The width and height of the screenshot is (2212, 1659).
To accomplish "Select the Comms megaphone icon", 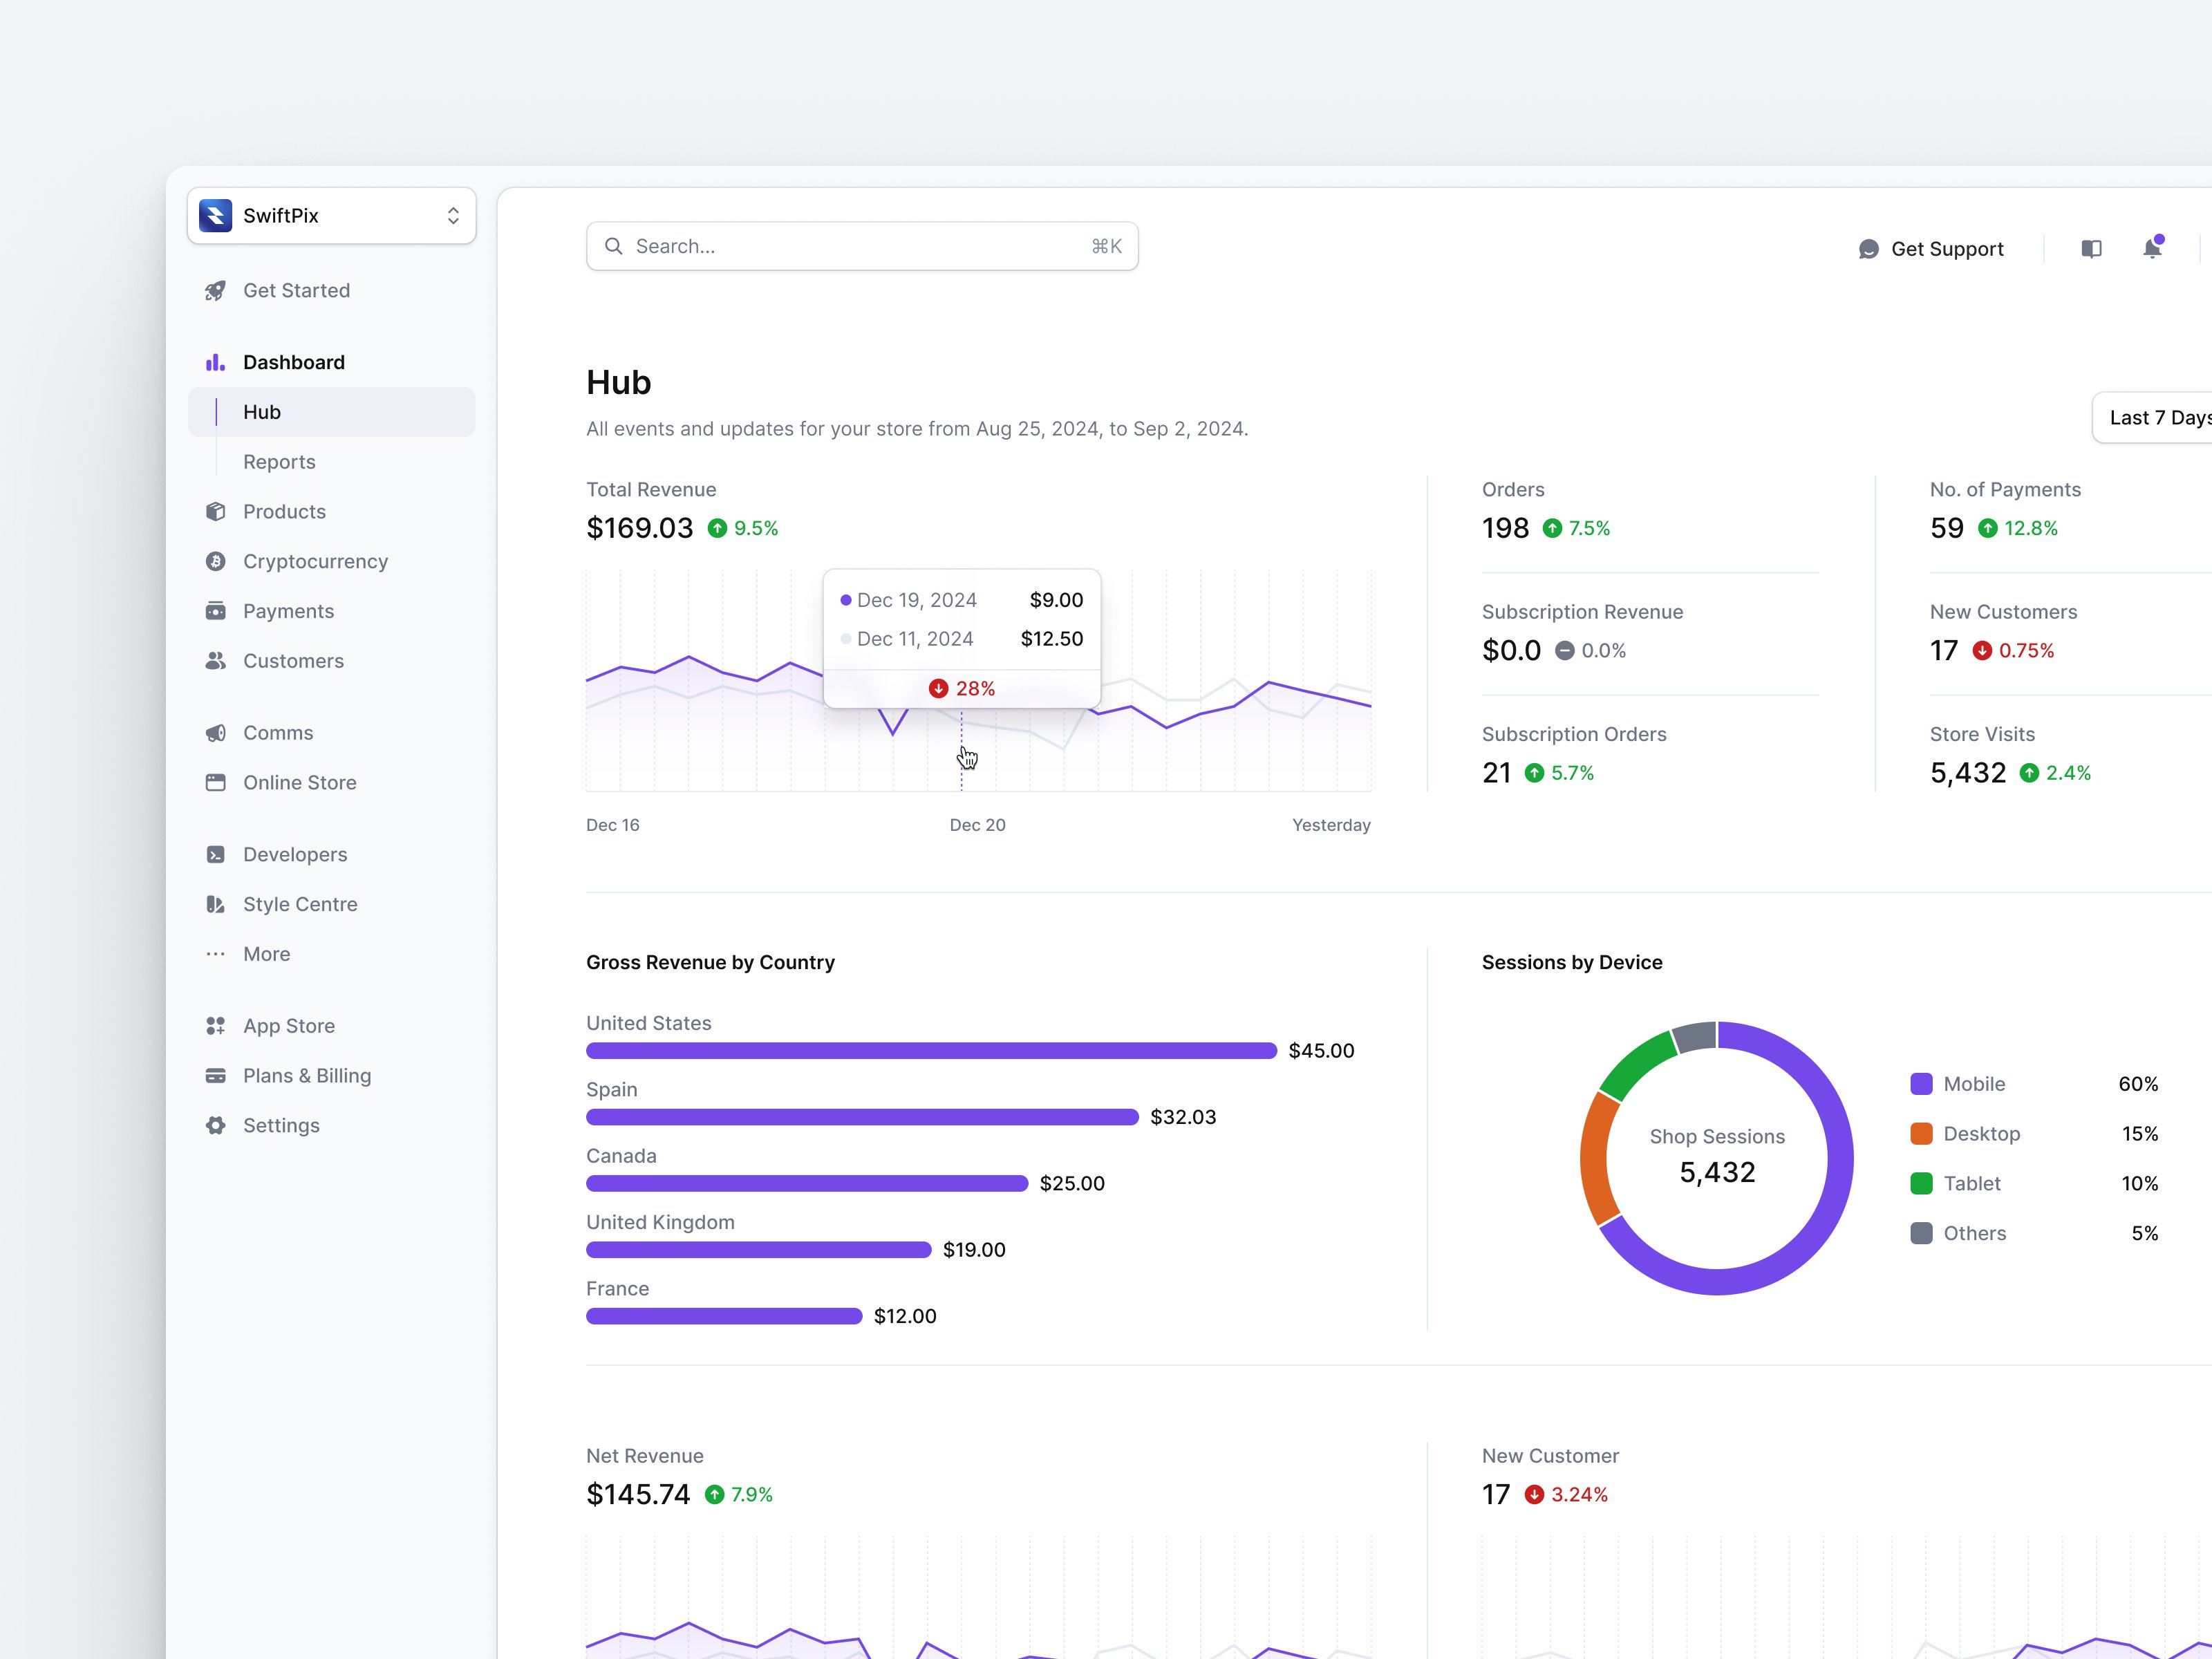I will tap(216, 732).
